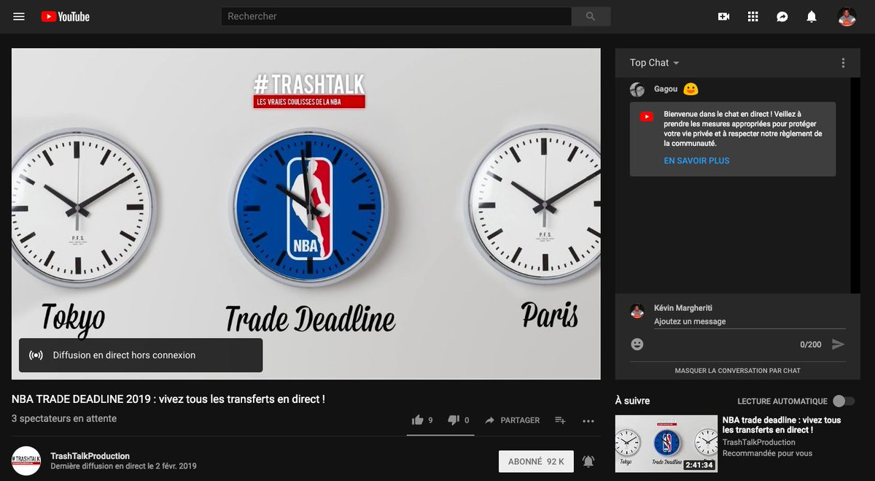The image size is (875, 481).
Task: Go to YouTube home via logo
Action: pos(66,16)
